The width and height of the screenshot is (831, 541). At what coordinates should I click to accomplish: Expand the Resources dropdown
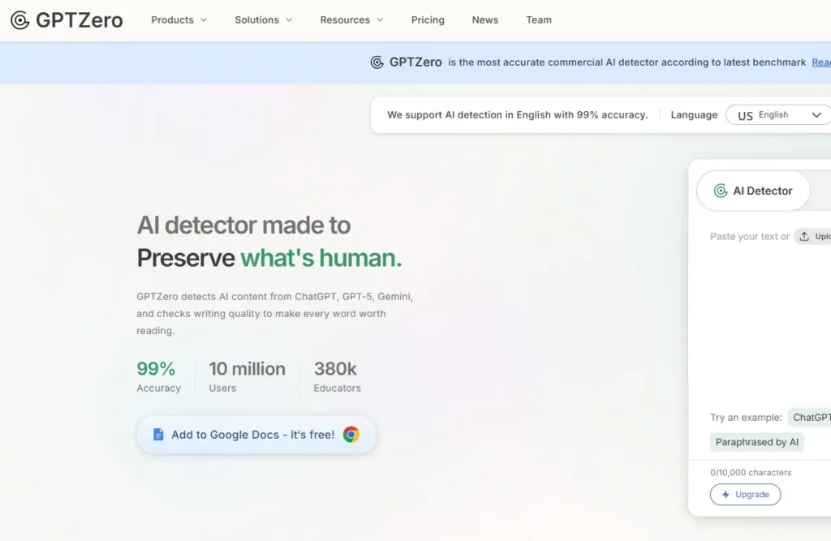351,19
